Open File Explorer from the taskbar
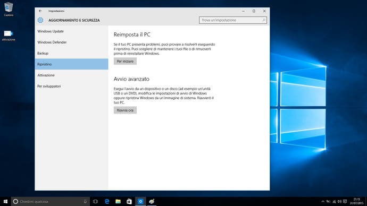The image size is (367, 206). point(118,201)
